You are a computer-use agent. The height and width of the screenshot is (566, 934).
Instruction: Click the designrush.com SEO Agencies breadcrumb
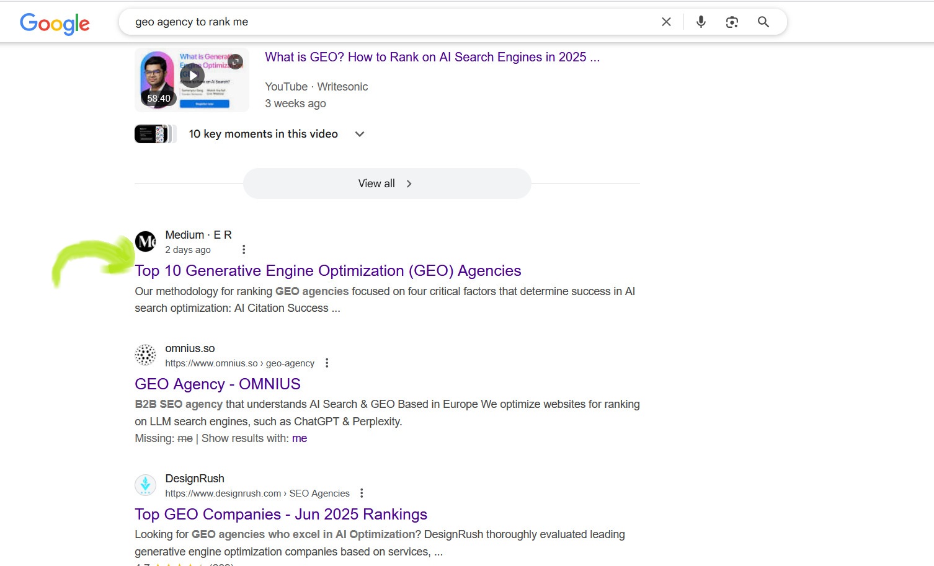(x=257, y=493)
